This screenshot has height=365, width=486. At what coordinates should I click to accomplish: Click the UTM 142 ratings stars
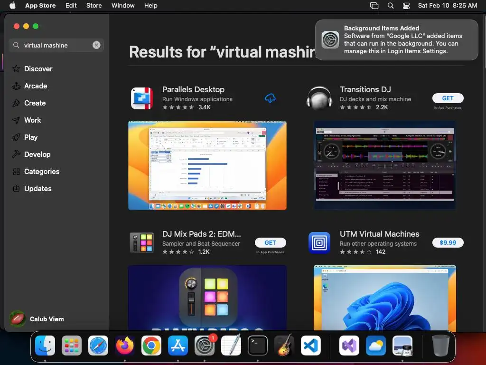click(x=362, y=252)
